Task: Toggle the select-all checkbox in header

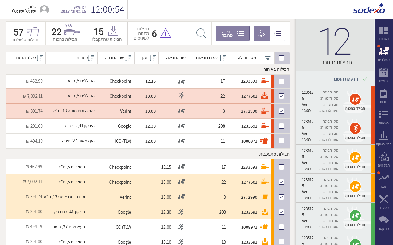Action: tap(282, 58)
